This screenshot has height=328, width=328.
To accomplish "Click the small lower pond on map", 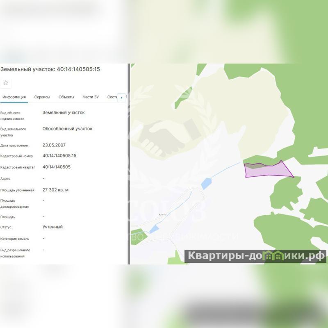I will point(154,229).
